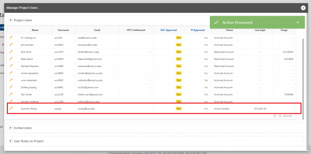The width and height of the screenshot is (311, 154).
Task: Click usage value 130.4844
Action: point(288,59)
